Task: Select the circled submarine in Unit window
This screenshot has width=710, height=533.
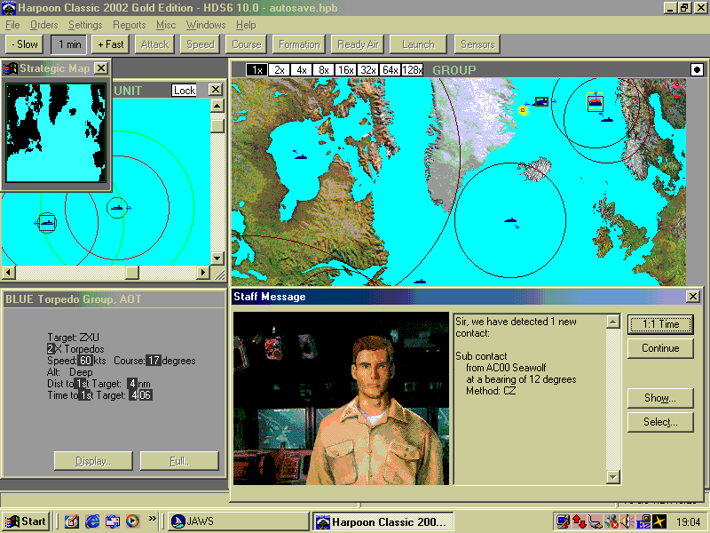Action: click(117, 208)
